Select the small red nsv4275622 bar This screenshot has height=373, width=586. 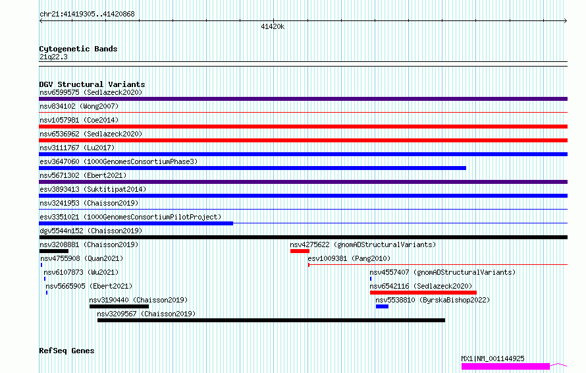click(x=300, y=251)
